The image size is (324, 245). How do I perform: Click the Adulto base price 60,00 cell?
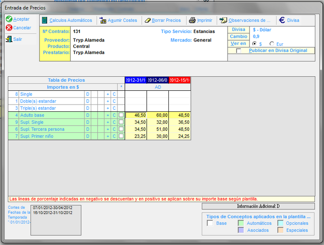(x=158, y=115)
